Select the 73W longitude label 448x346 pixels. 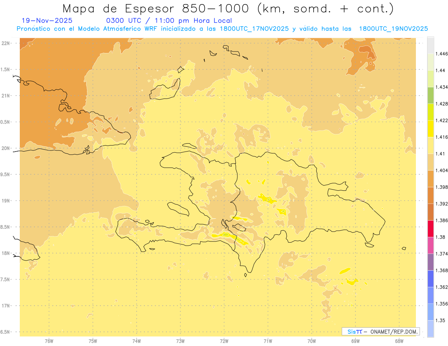coord(180,341)
